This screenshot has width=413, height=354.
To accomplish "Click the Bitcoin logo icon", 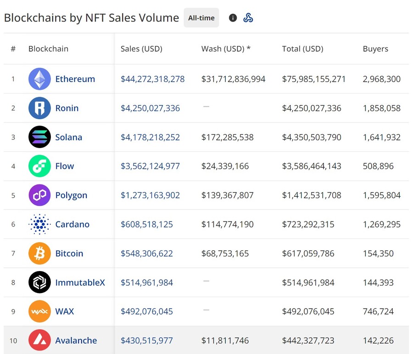I will pyautogui.click(x=39, y=253).
